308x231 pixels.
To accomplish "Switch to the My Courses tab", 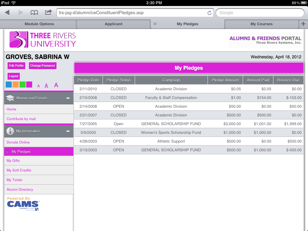I will pos(261,24).
